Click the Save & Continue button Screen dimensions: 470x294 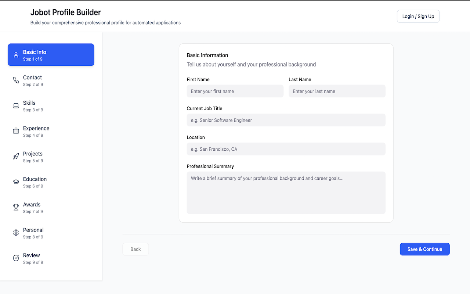424,249
